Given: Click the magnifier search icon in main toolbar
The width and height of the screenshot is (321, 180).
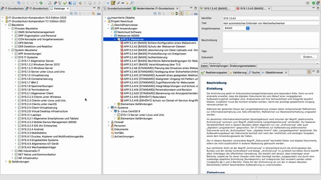Looking at the screenshot, I should point(132,3).
